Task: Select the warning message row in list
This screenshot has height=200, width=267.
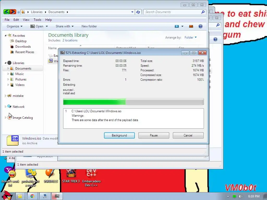Action: coord(105,120)
